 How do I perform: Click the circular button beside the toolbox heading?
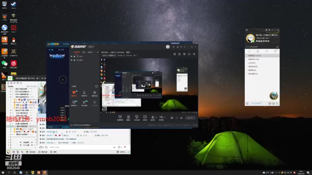[x=96, y=86]
